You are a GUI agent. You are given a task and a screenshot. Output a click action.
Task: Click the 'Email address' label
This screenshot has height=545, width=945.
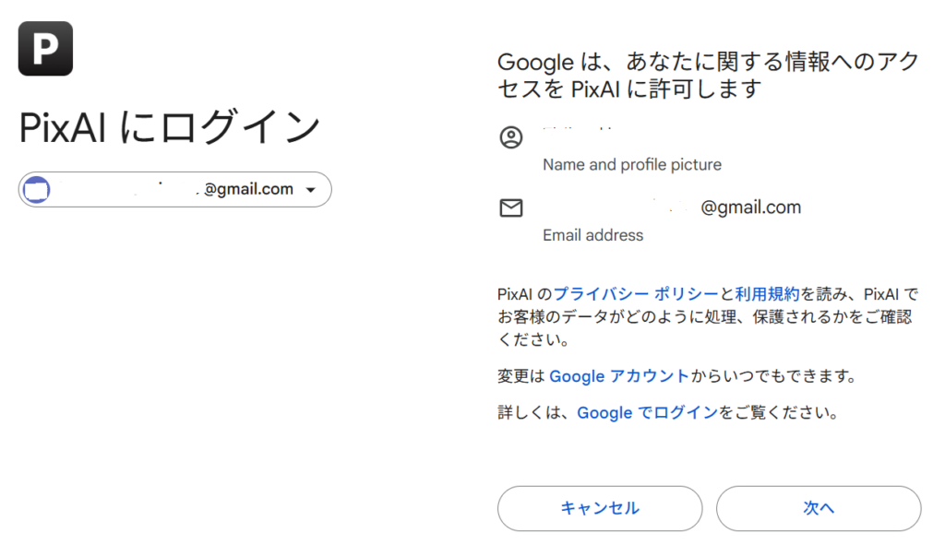[x=592, y=235]
